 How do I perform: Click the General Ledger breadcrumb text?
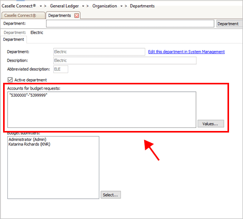(x=64, y=6)
